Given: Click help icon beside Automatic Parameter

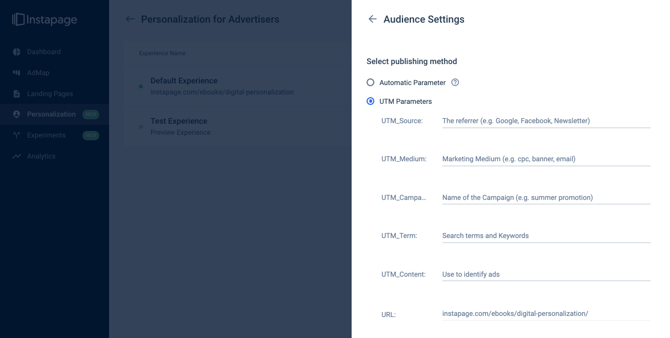Looking at the screenshot, I should coord(455,83).
